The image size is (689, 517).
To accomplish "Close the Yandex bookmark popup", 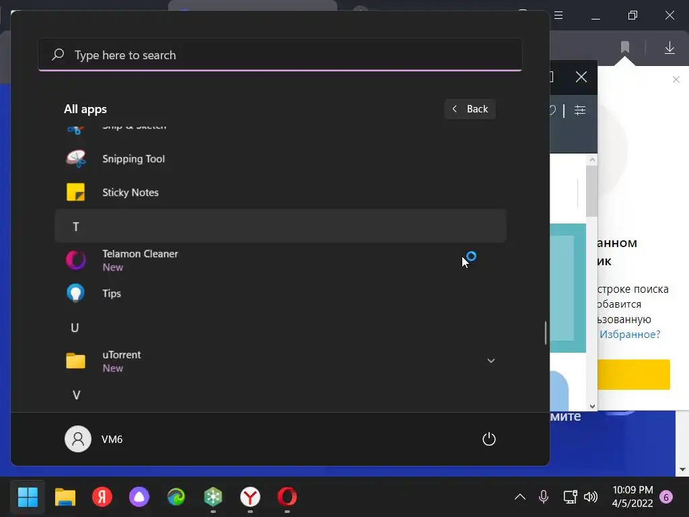I will [x=676, y=79].
